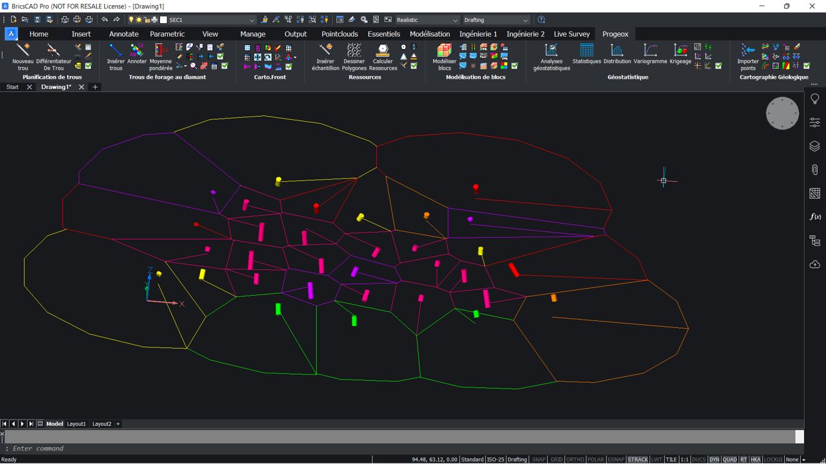Image resolution: width=826 pixels, height=464 pixels.
Task: Enable ORTHO mode in the status bar
Action: [x=575, y=459]
